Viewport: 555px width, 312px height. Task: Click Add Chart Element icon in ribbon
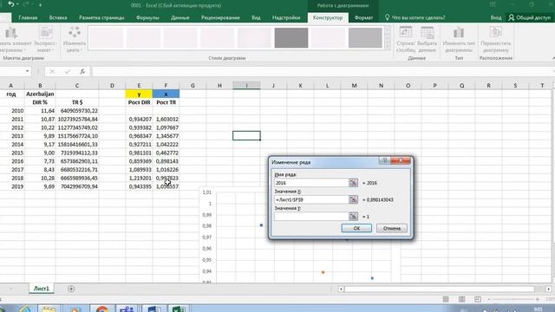pos(11,33)
